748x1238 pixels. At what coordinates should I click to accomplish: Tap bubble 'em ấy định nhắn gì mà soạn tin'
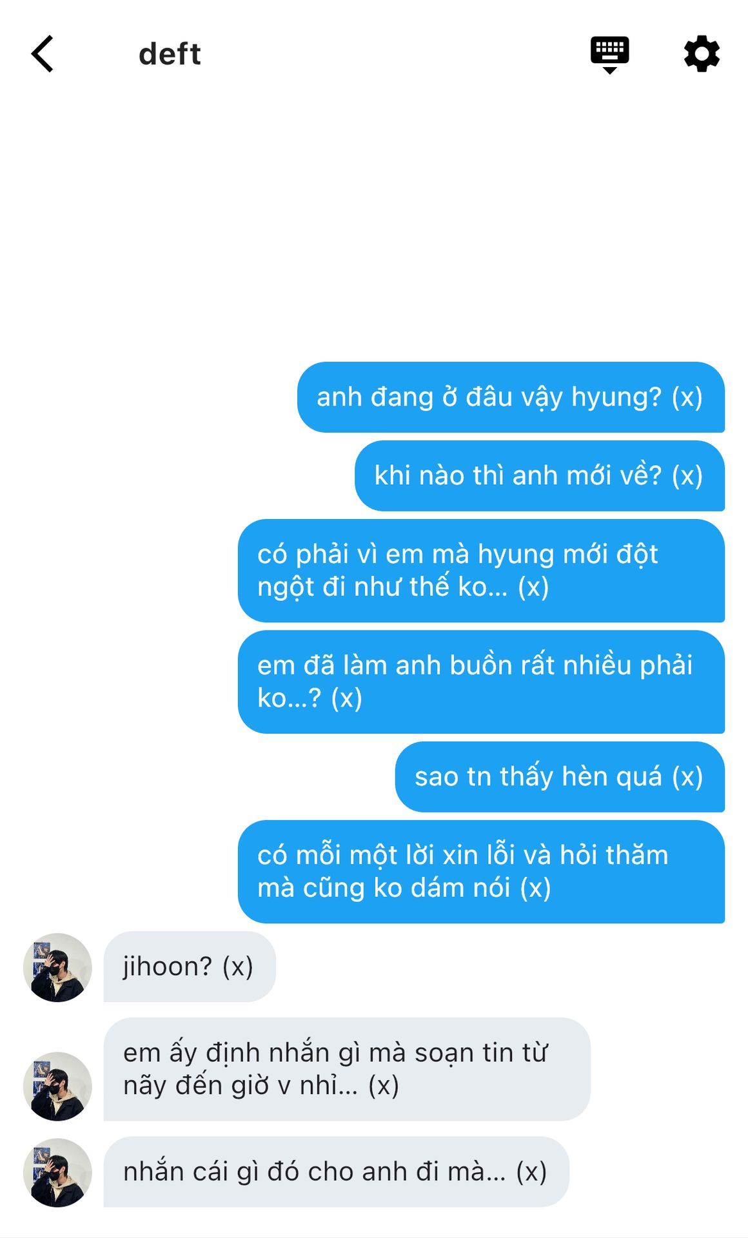[x=347, y=1069]
